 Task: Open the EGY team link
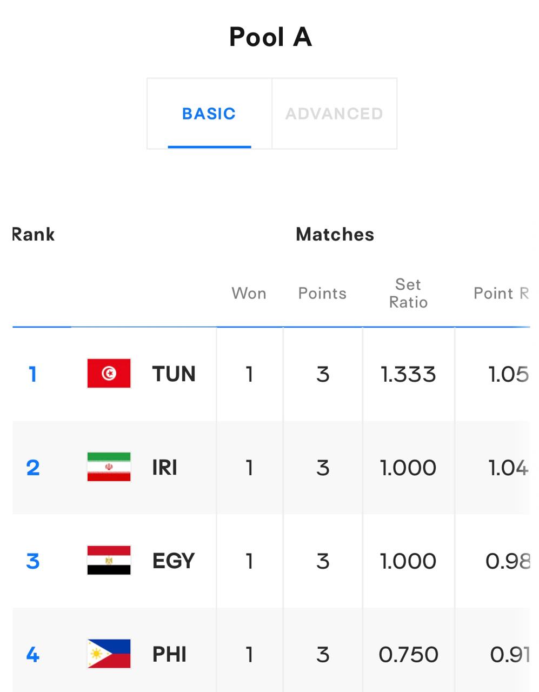coord(173,561)
